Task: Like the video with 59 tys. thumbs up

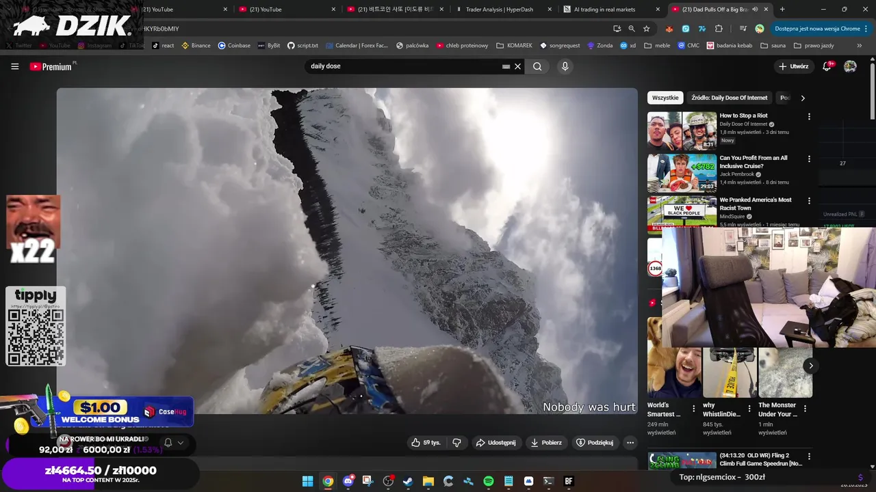Action: 425,442
